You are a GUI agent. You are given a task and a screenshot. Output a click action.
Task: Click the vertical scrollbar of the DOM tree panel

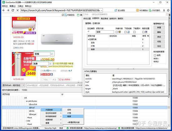[x=169, y=111]
